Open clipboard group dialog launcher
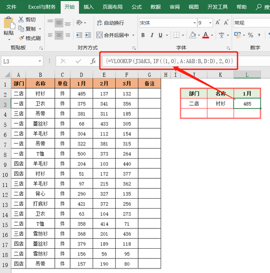 [x=41, y=48]
